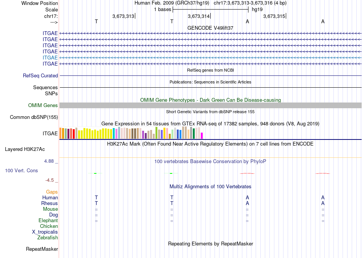The width and height of the screenshot is (362, 258).
Task: Click Publications: Sequences in Scientific Articles title
Action: (x=210, y=82)
